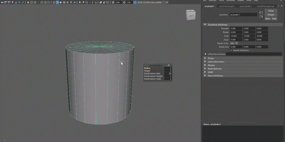Click the output connection icon below it
This screenshot has width=285, height=142.
coord(261,17)
